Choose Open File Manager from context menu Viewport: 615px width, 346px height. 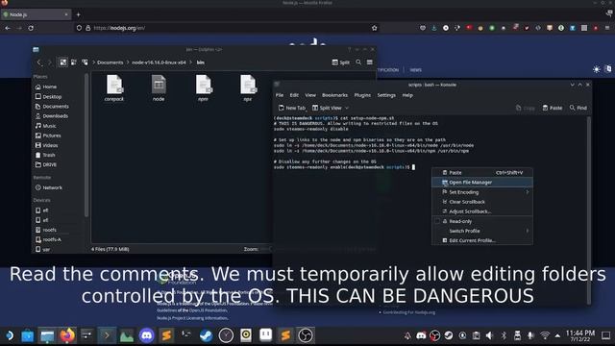482,183
